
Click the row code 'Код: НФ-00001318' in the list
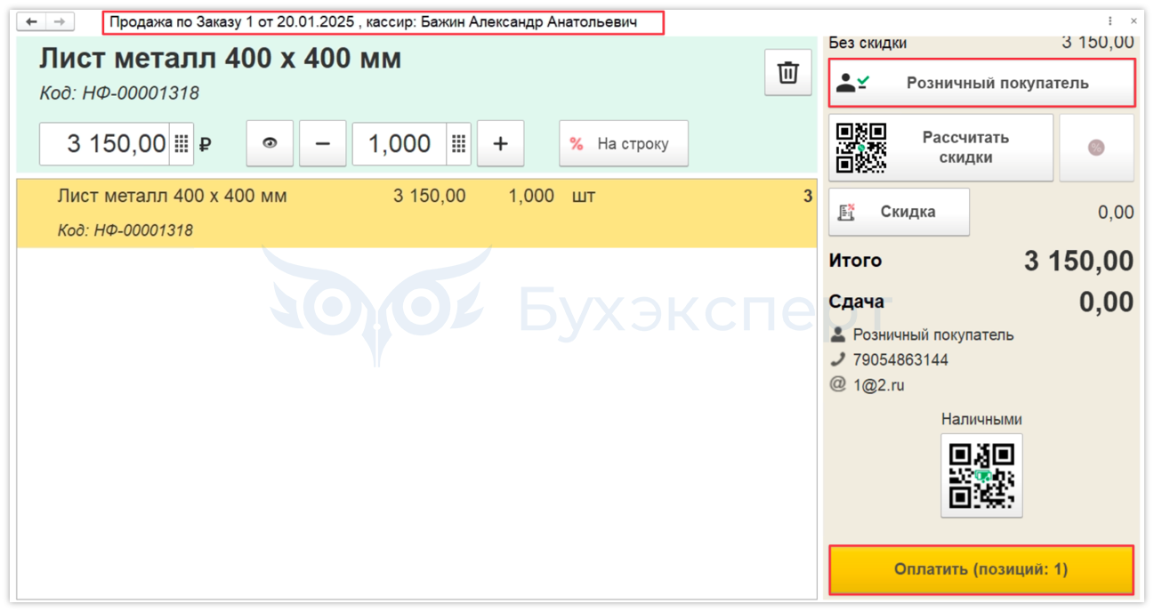tap(125, 230)
